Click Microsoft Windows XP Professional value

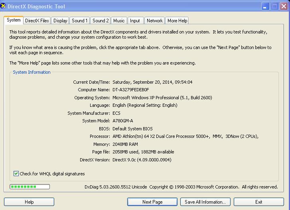pyautogui.click(x=162, y=98)
